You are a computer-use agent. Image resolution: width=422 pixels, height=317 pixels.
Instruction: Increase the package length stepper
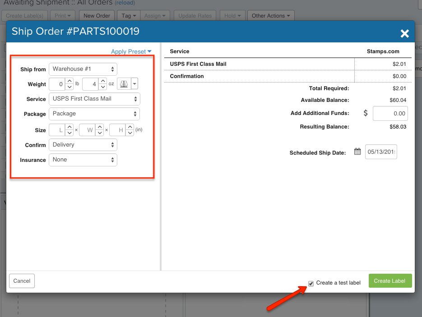pos(69,127)
